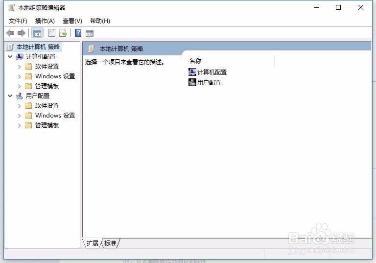Select 软件设置 label under 用户配置

click(47, 106)
